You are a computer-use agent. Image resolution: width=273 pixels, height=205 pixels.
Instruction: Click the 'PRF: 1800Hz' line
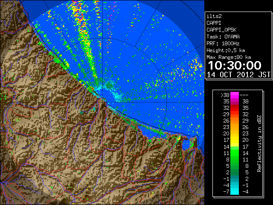223,44
